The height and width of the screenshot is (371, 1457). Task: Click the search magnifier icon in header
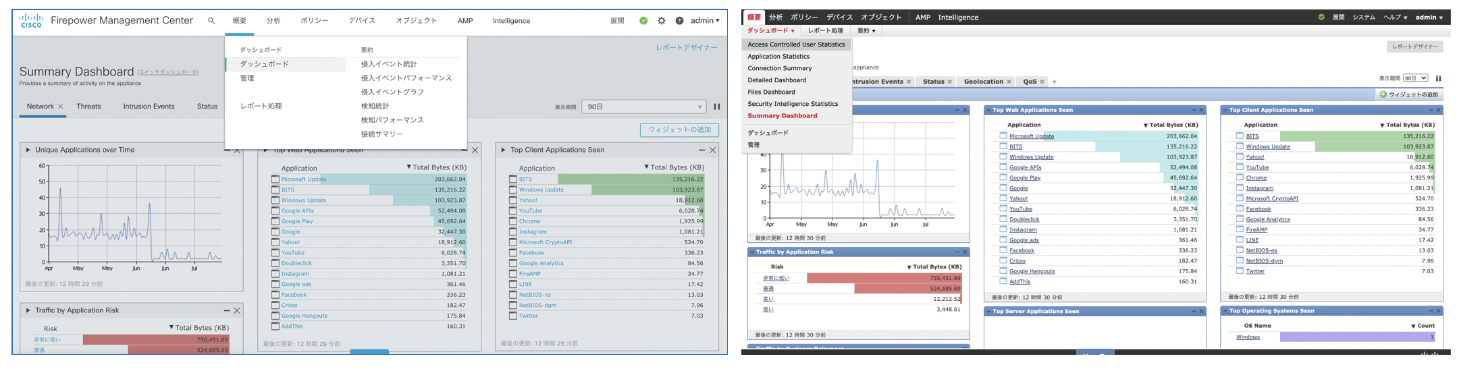[211, 21]
